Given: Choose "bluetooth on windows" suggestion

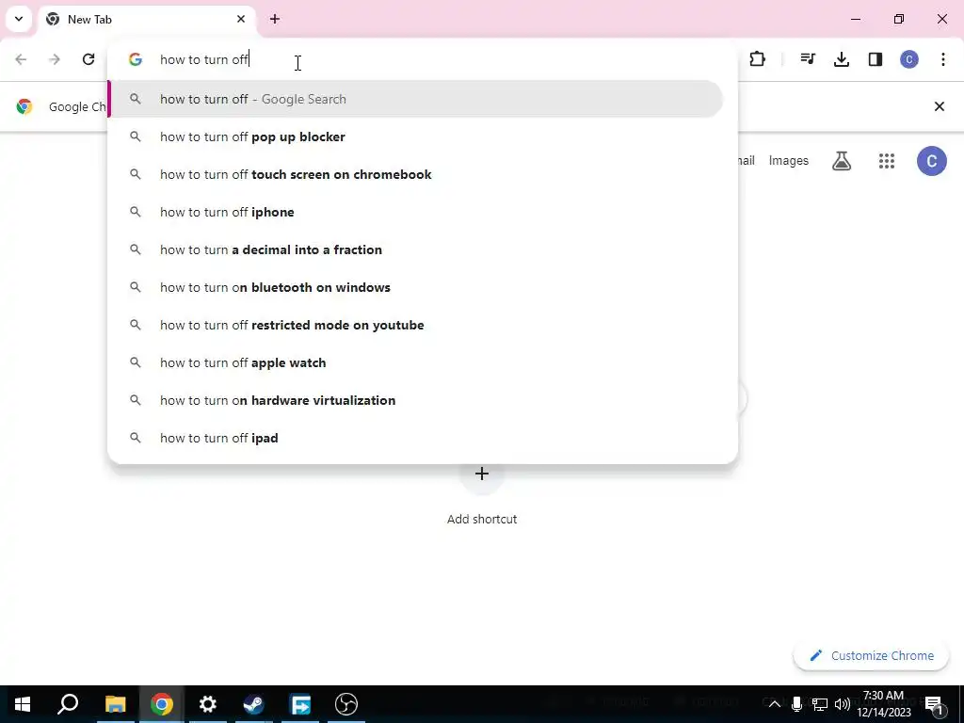Looking at the screenshot, I should tap(415, 287).
